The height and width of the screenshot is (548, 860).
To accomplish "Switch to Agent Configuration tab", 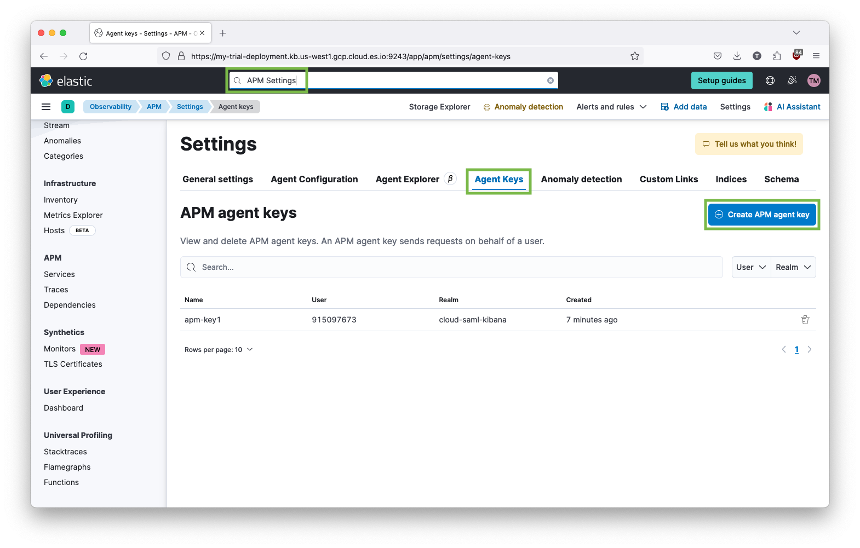I will coord(314,179).
